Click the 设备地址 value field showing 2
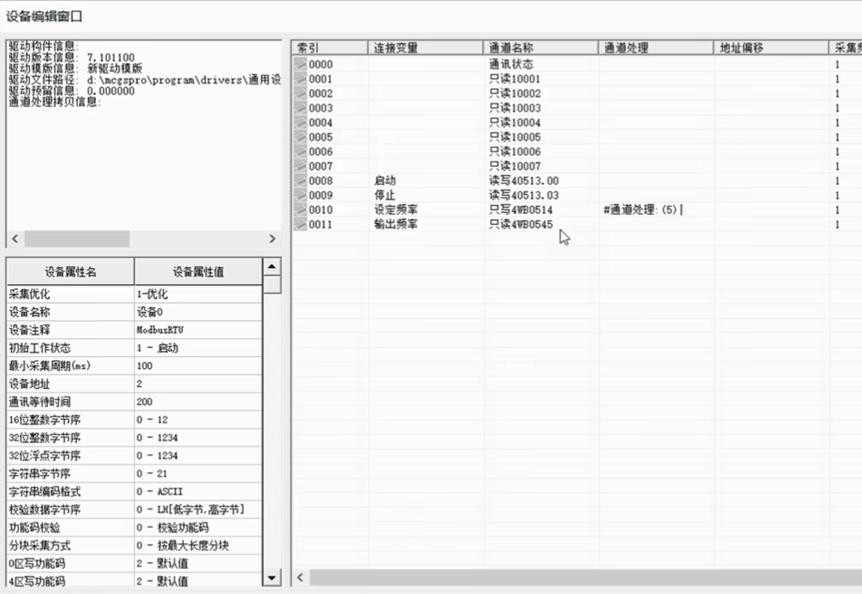The height and width of the screenshot is (594, 862). pos(197,384)
